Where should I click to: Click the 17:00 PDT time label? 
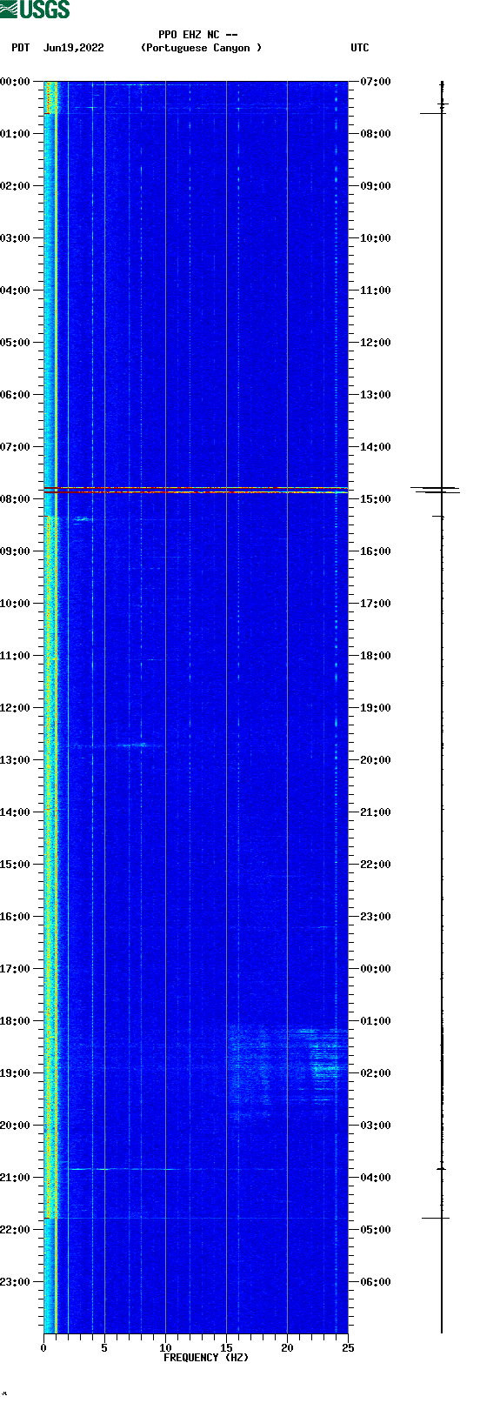[15, 968]
